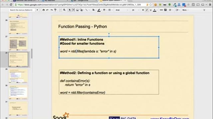Undo the last action
Viewport: 213px width, 119px height.
point(47,10)
